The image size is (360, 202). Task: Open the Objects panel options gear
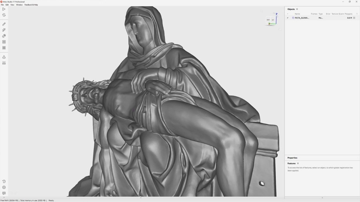tap(297, 9)
